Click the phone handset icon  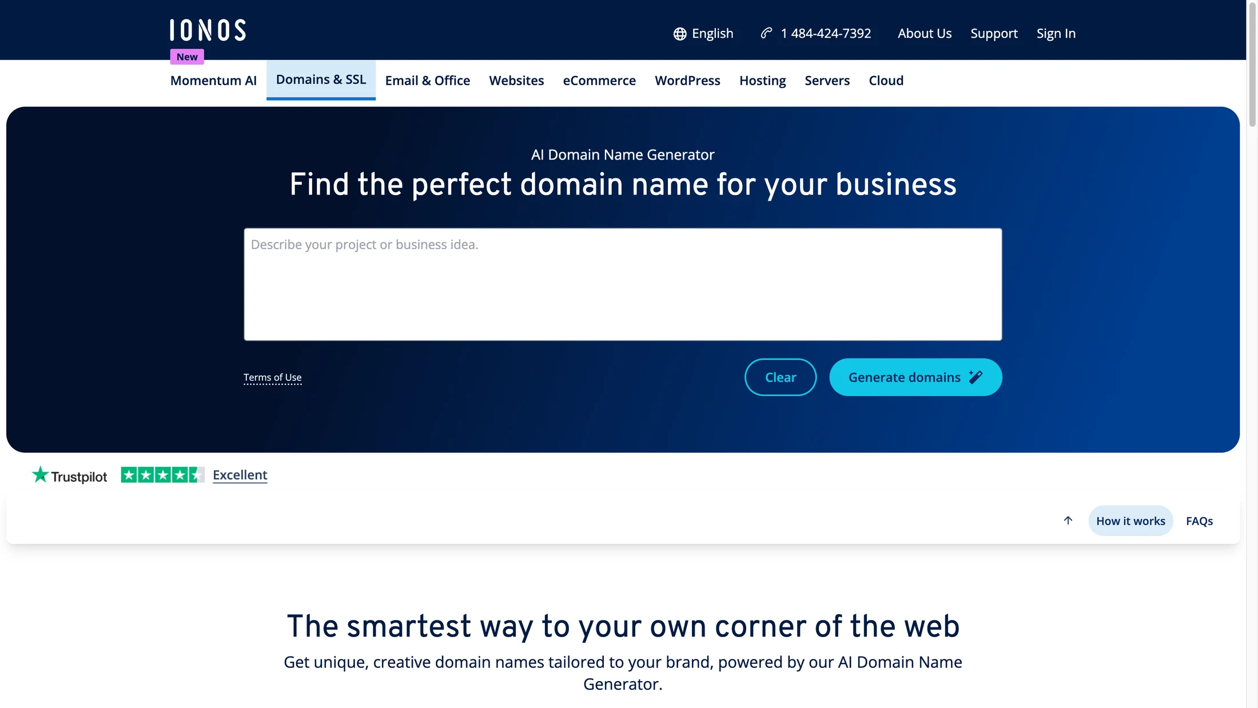766,33
